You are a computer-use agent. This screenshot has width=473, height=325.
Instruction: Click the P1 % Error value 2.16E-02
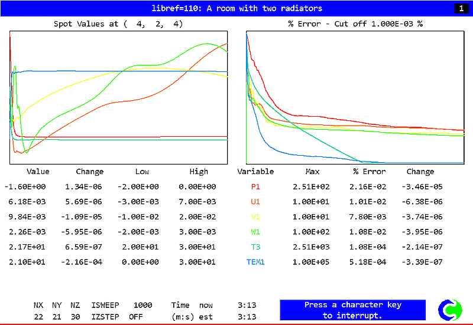pos(369,186)
